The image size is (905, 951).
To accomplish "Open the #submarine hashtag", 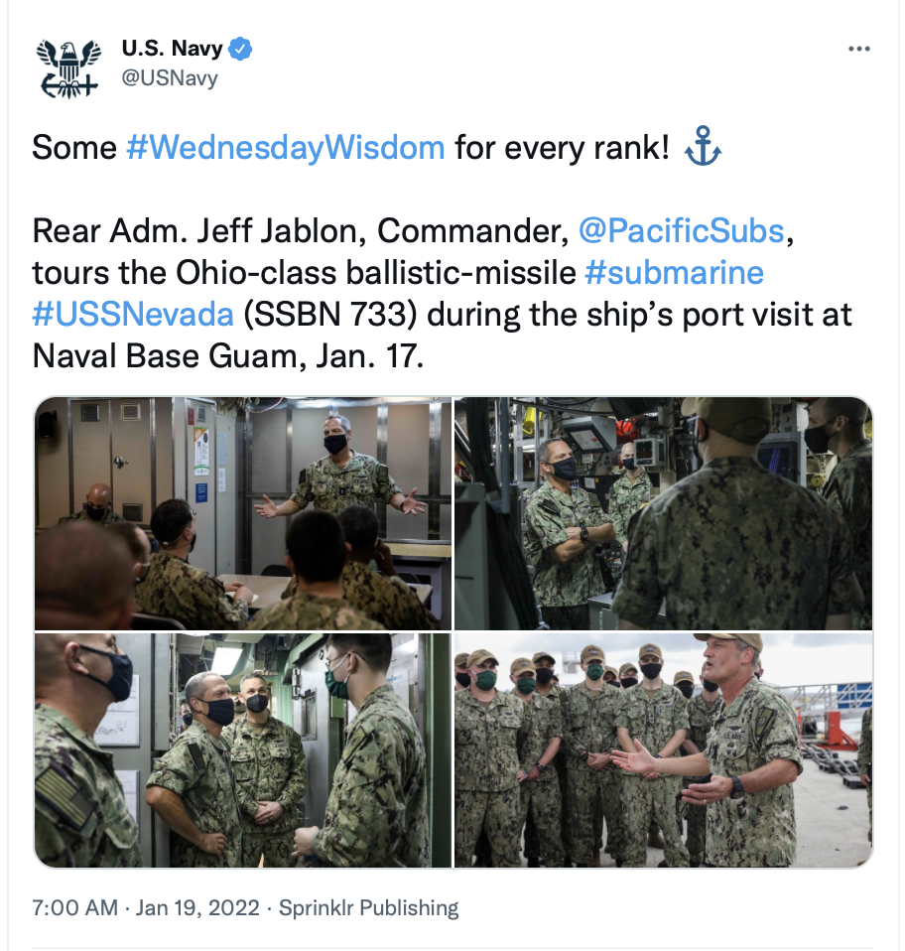I will pos(674,273).
